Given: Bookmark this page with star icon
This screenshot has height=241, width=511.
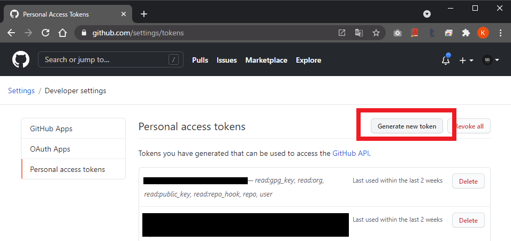Looking at the screenshot, I should tap(376, 33).
